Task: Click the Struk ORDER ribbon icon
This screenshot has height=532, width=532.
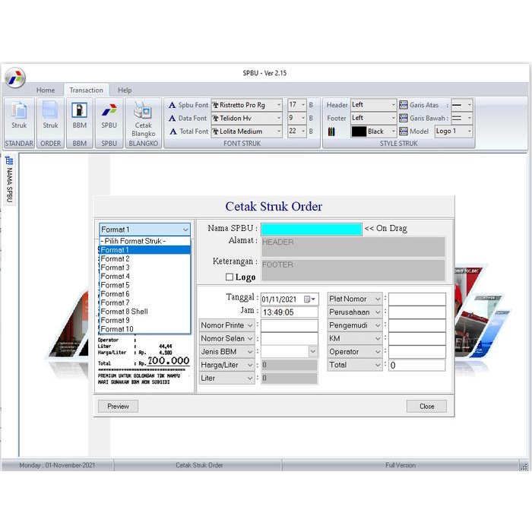Action: pos(50,110)
